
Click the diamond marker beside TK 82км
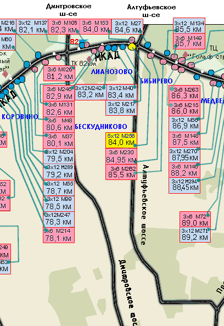pyautogui.click(x=89, y=59)
